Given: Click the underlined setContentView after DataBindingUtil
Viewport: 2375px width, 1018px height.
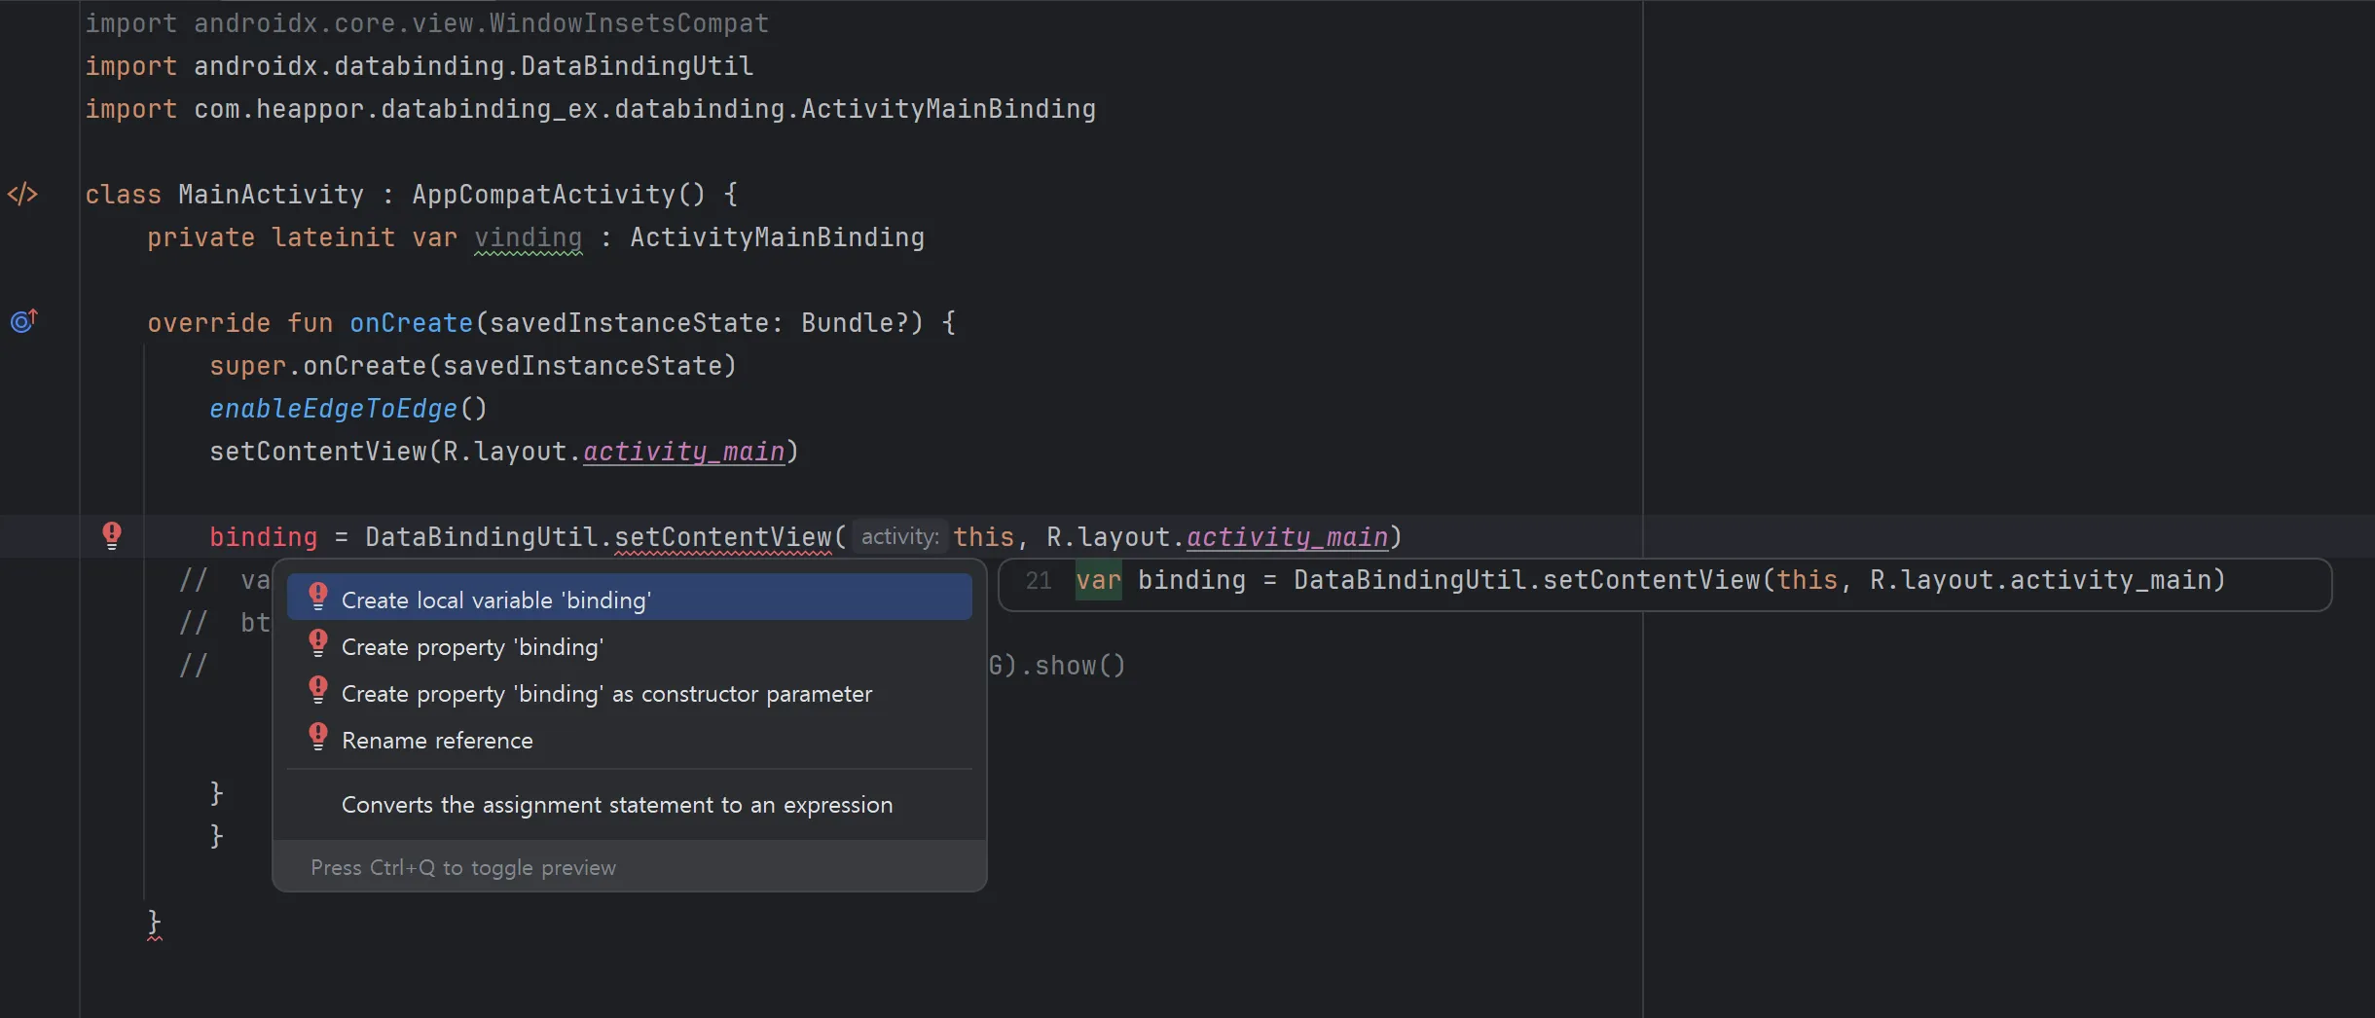Looking at the screenshot, I should (x=723, y=537).
